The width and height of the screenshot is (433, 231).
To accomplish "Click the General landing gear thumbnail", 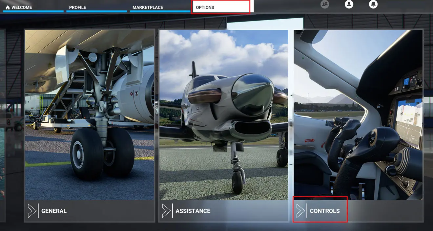I will 90,115.
